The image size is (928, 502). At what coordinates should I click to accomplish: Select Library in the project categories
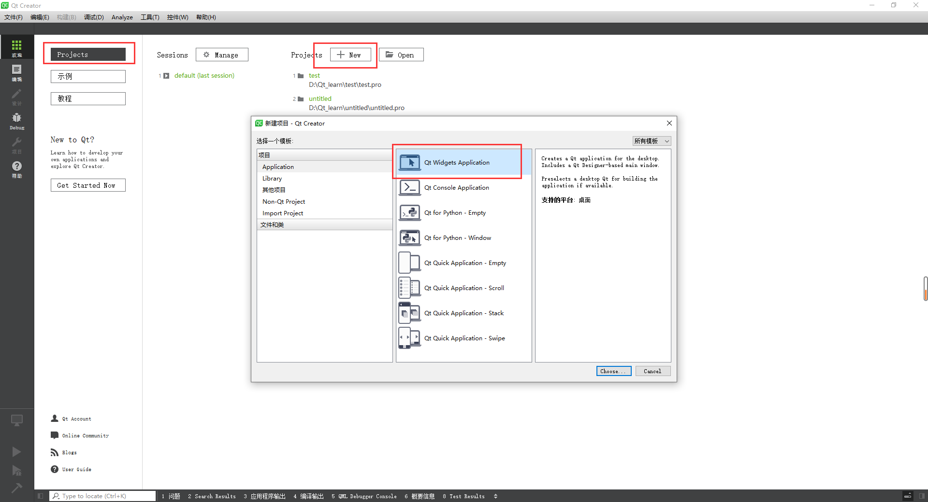pos(325,178)
